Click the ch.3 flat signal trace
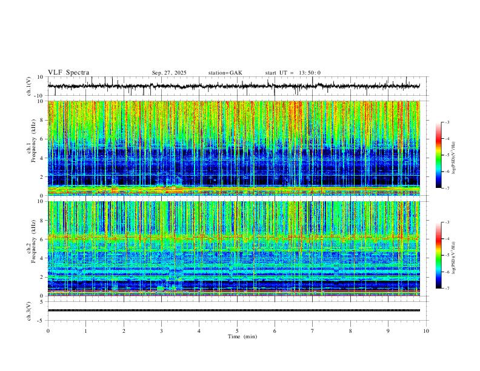Screen dimensions: 480x371 click(x=233, y=310)
